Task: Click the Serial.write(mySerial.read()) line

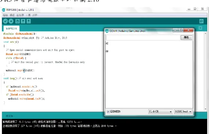Action: 26,90
